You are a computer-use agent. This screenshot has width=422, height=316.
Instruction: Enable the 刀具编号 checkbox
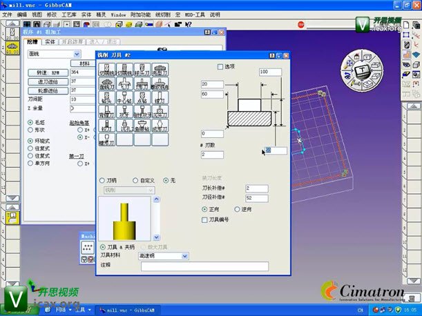pyautogui.click(x=204, y=220)
